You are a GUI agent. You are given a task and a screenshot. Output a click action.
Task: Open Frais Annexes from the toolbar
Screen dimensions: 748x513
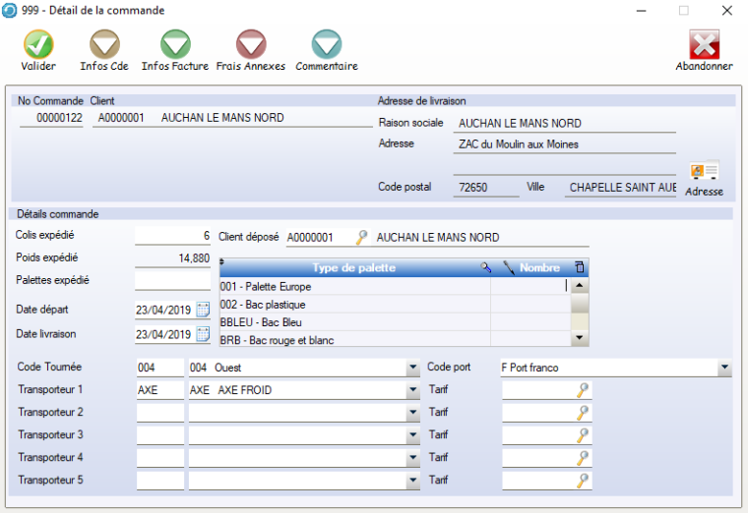pos(251,44)
